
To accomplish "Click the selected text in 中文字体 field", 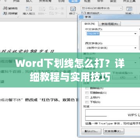I will (x=93, y=34).
